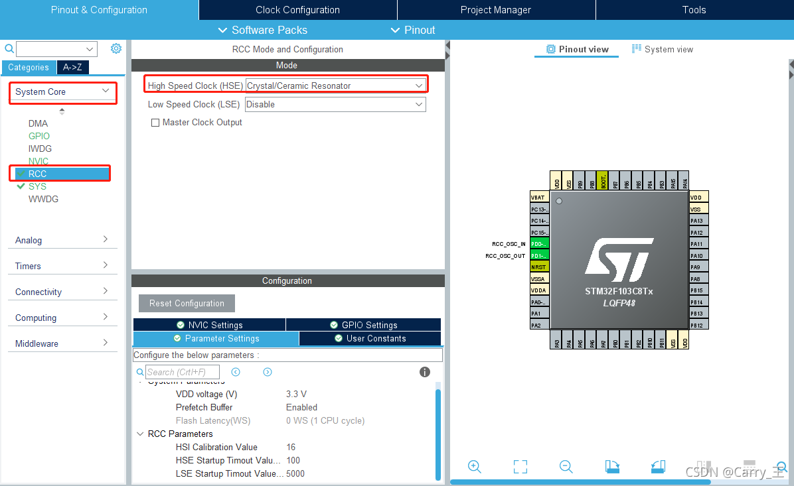Click the VSSA pin on the chip
This screenshot has height=486, width=794.
(539, 278)
